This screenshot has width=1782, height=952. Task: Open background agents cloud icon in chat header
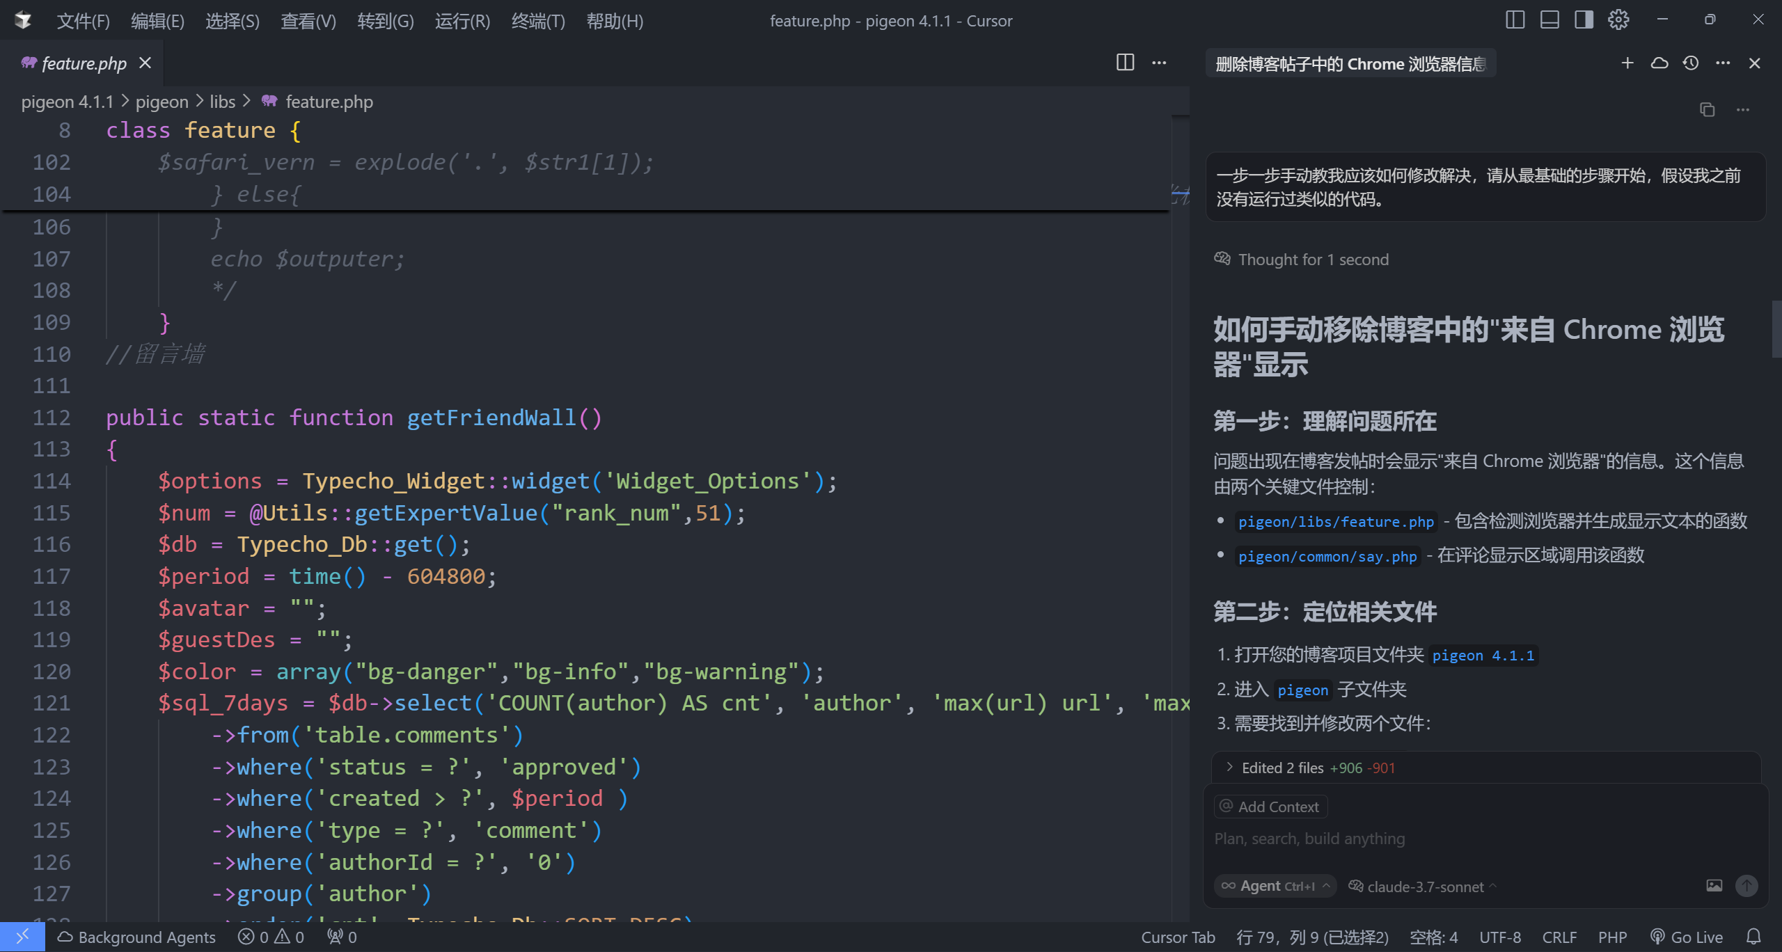1659,63
